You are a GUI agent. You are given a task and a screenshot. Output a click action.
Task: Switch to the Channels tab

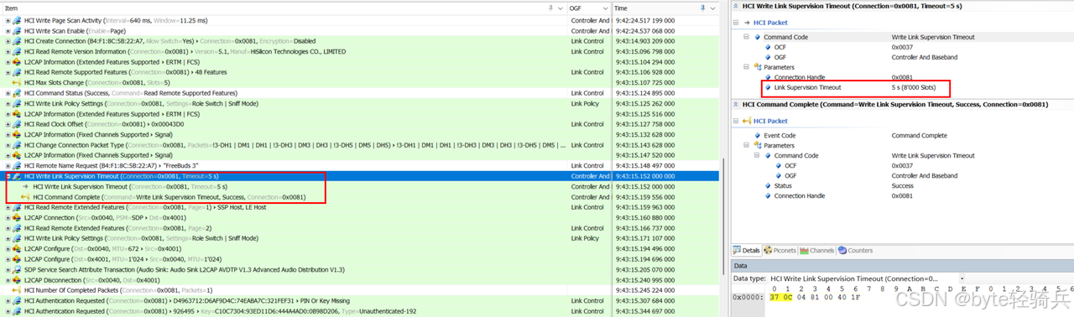pos(816,250)
